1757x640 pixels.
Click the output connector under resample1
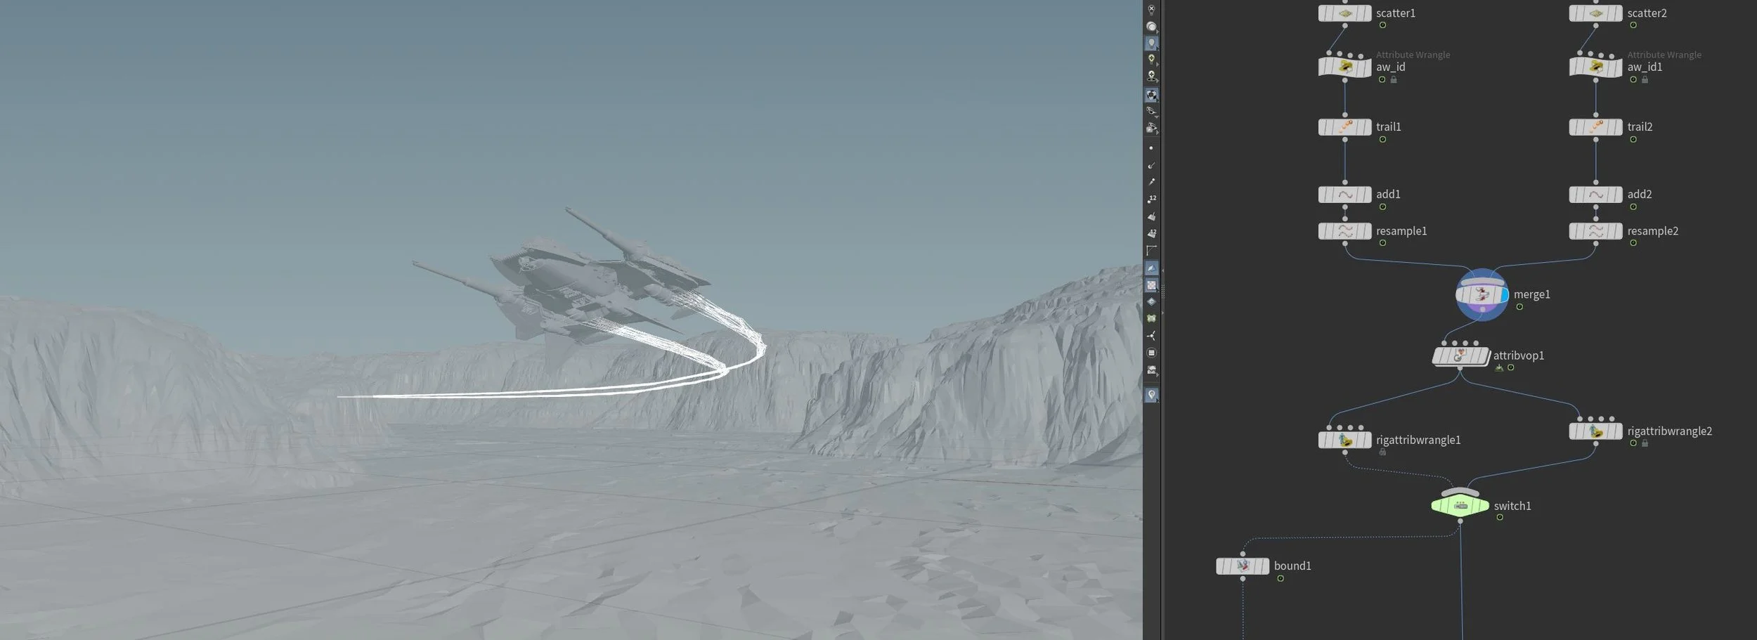(x=1344, y=244)
